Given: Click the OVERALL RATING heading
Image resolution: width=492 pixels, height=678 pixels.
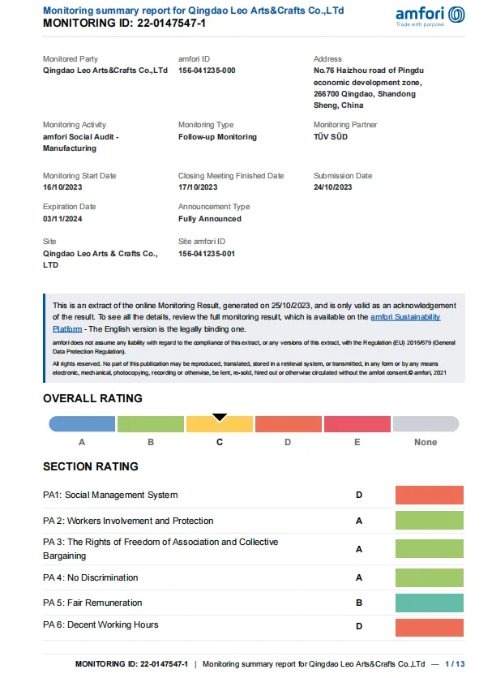Looking at the screenshot, I should pyautogui.click(x=92, y=398).
